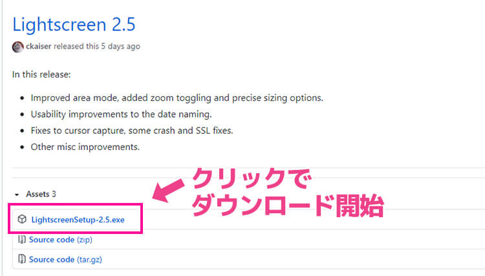Open ckaiser's user profile link
This screenshot has width=485, height=276.
pos(39,47)
